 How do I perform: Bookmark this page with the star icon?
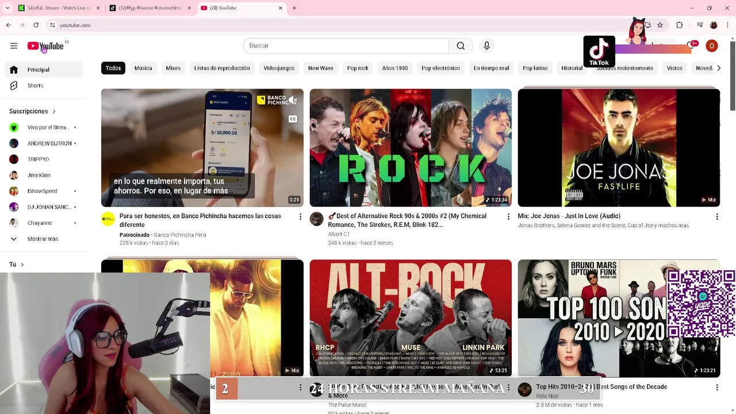pos(660,25)
